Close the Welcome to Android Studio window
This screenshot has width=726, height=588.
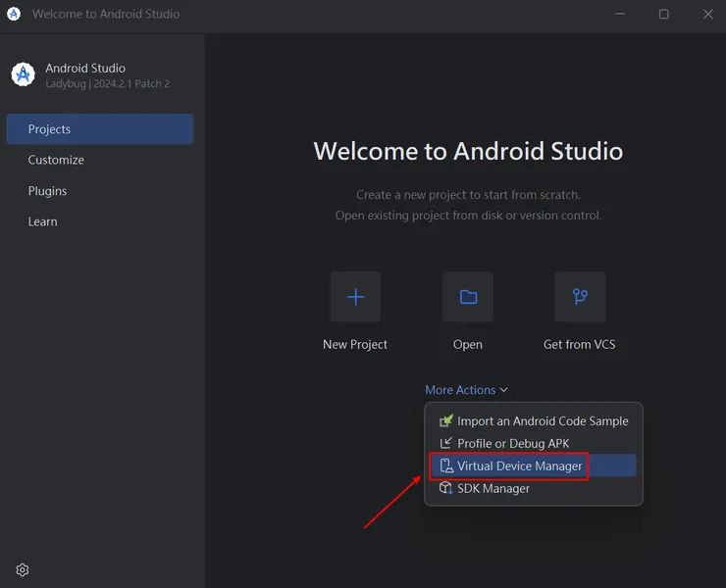(708, 14)
